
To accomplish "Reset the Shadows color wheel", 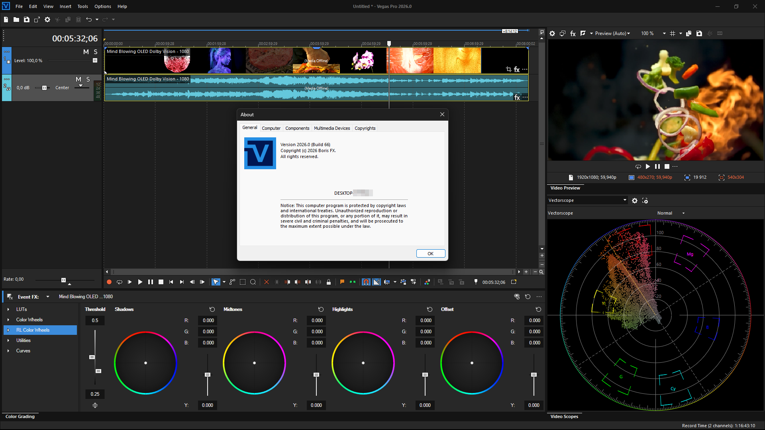I will click(x=212, y=309).
